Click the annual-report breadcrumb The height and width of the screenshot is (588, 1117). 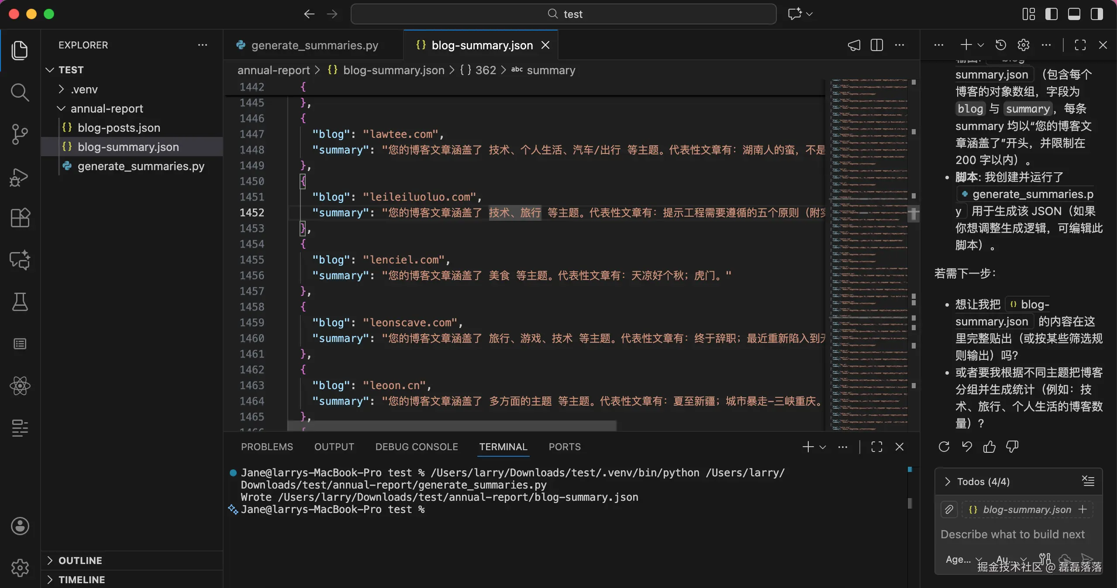click(273, 70)
